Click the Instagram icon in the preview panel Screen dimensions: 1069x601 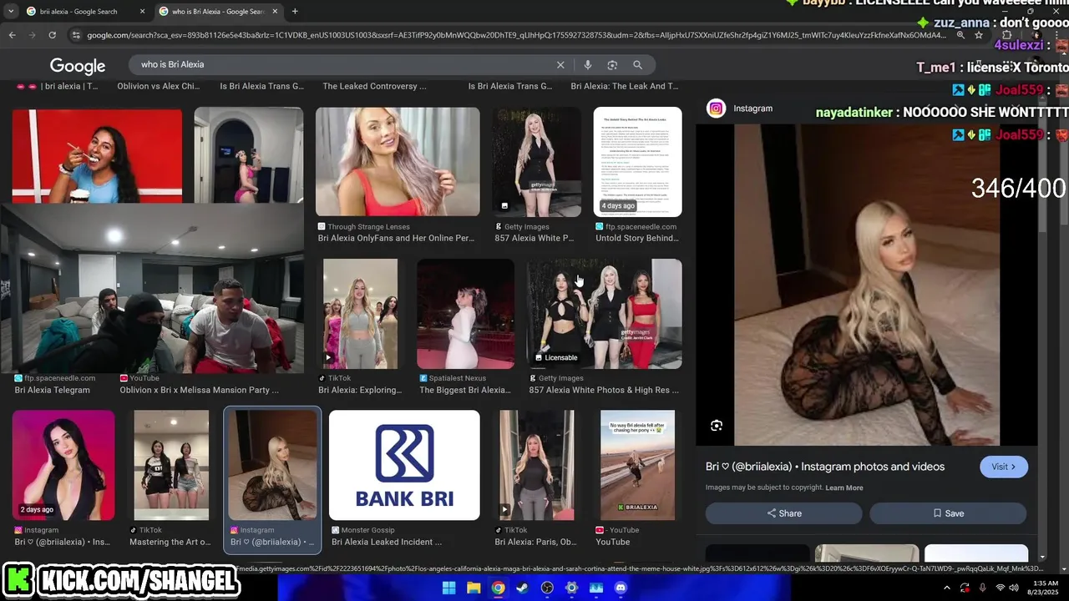point(716,109)
